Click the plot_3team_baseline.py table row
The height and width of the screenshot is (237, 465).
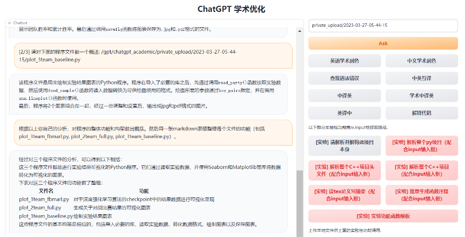tap(66, 216)
